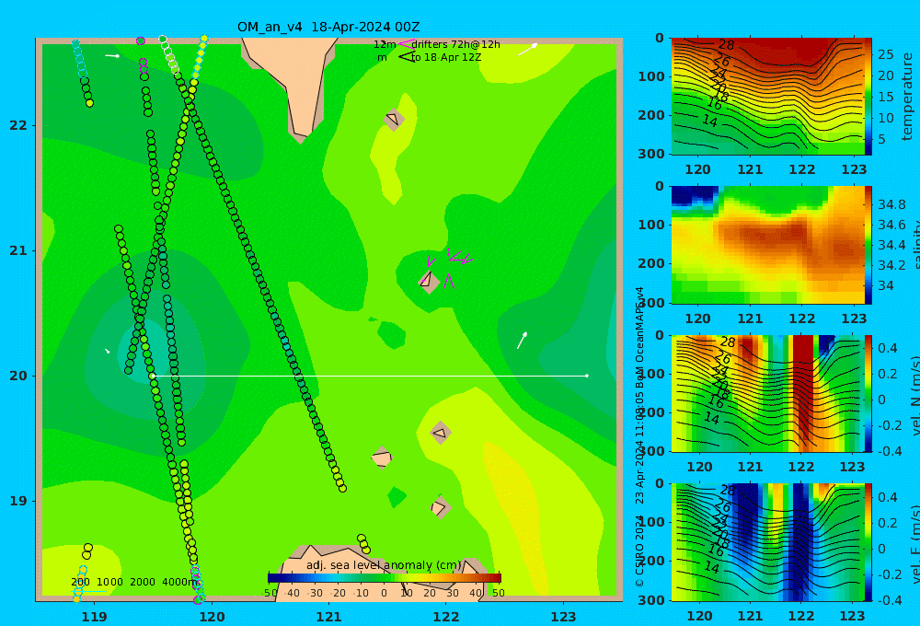This screenshot has width=920, height=626.
Task: Click depth tick '300' on the temperature panel
Action: click(651, 154)
